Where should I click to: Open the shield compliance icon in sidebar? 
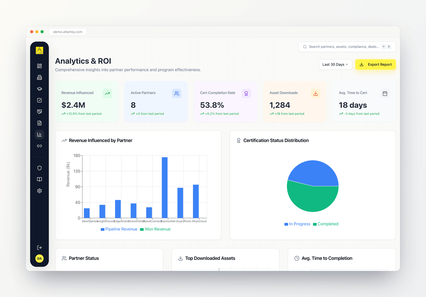click(40, 168)
